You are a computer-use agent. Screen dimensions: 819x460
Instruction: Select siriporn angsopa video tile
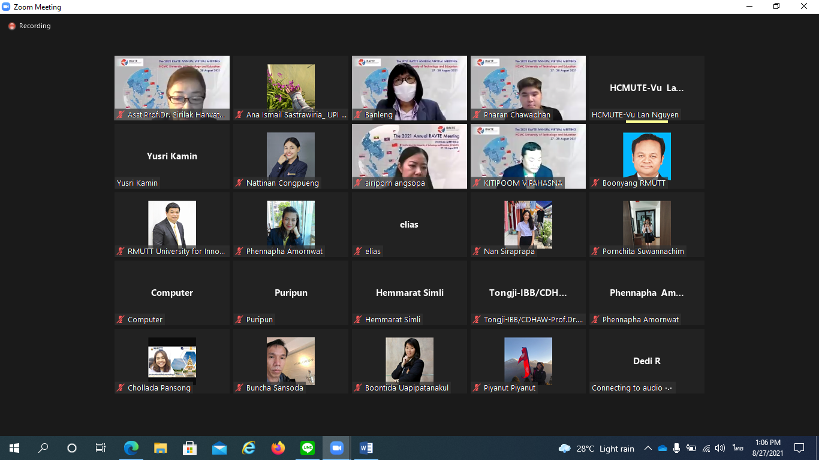pos(409,156)
